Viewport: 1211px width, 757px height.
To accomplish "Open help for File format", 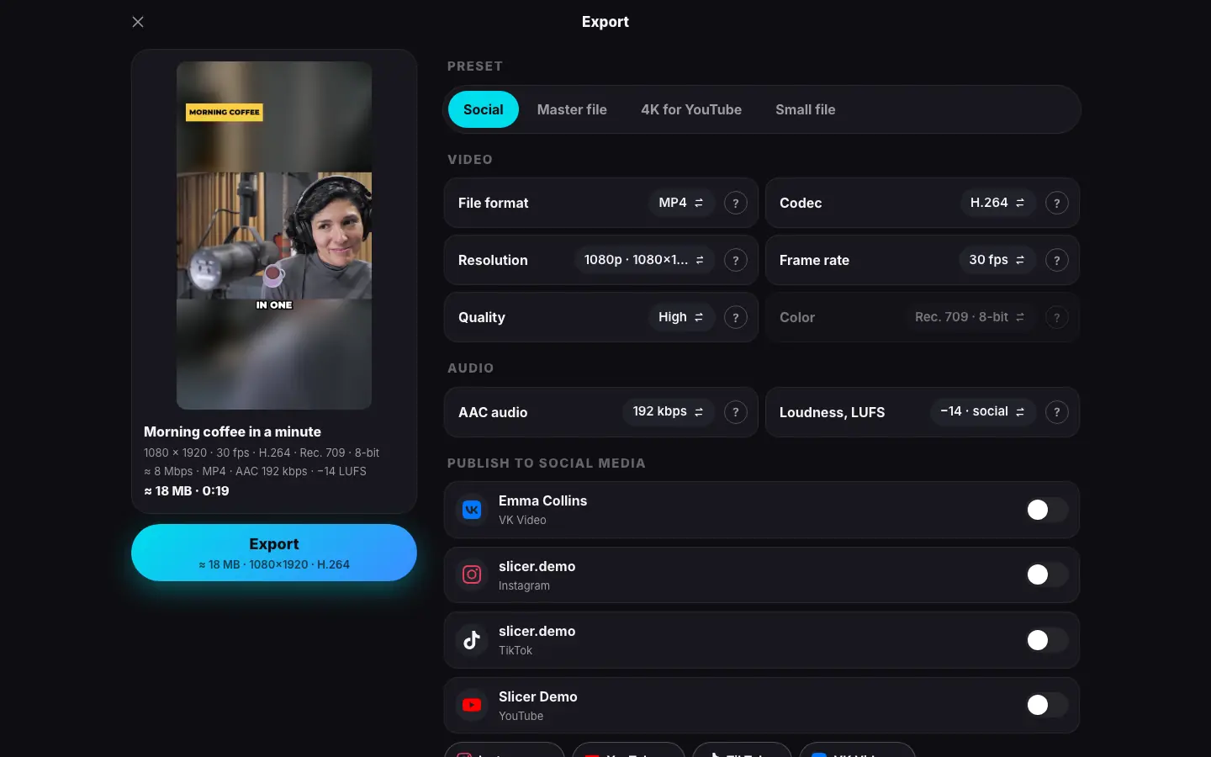I will point(736,203).
